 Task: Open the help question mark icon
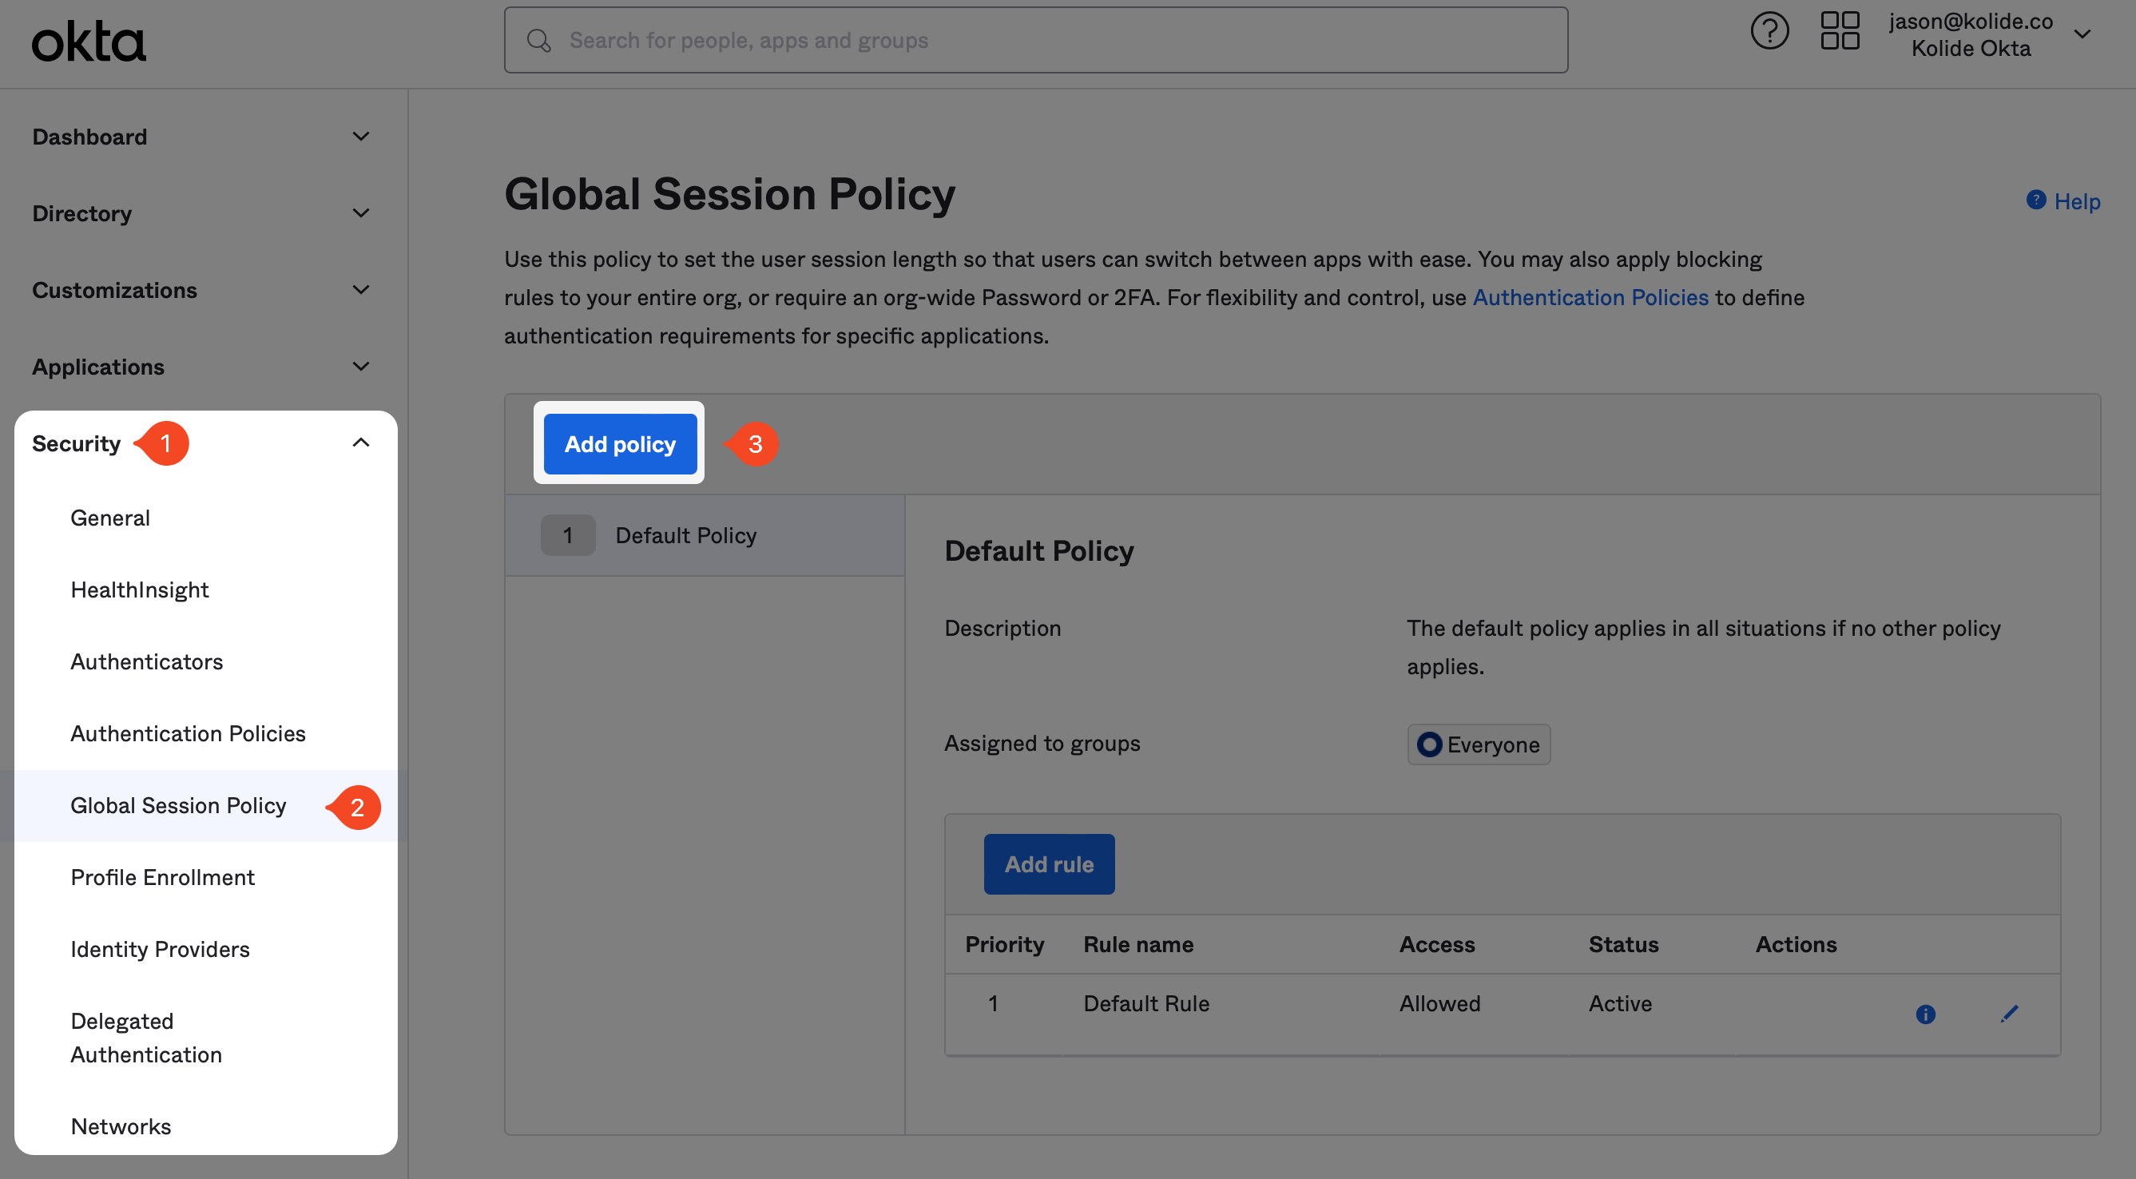coord(1769,31)
